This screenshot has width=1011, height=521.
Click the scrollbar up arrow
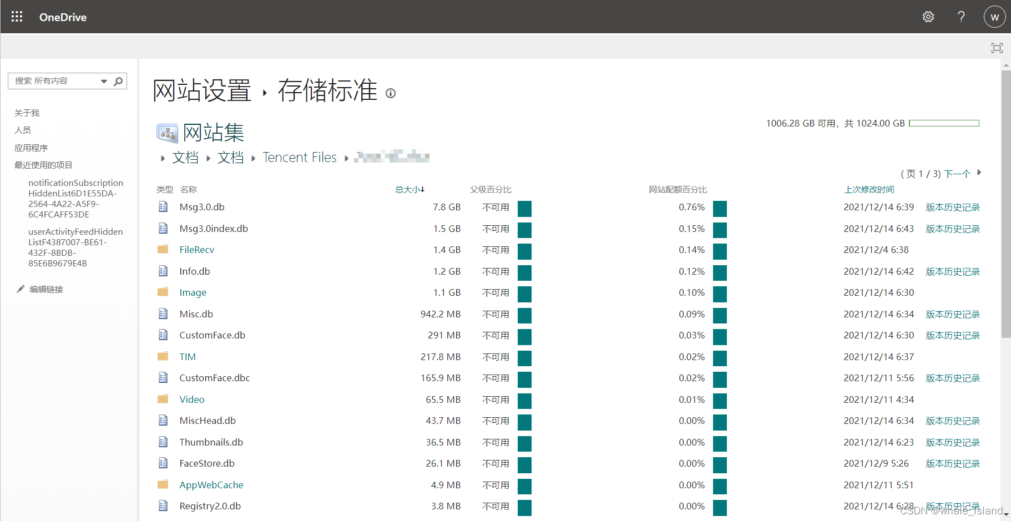pyautogui.click(x=1006, y=65)
